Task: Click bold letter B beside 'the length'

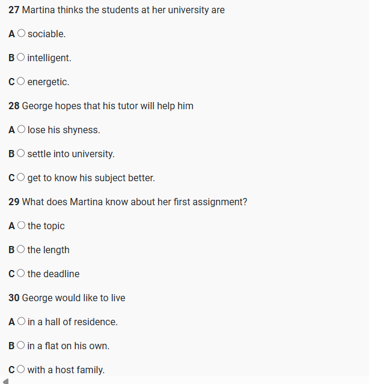Action: (x=12, y=250)
